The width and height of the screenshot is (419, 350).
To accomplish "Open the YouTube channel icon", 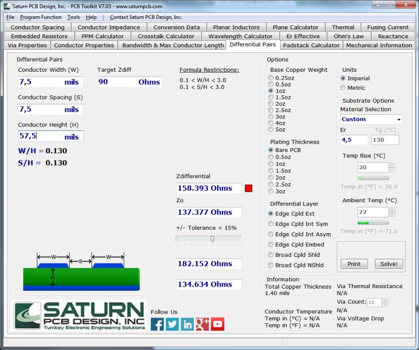I will [x=217, y=324].
